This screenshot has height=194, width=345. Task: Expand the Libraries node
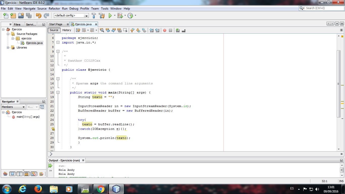click(8, 47)
